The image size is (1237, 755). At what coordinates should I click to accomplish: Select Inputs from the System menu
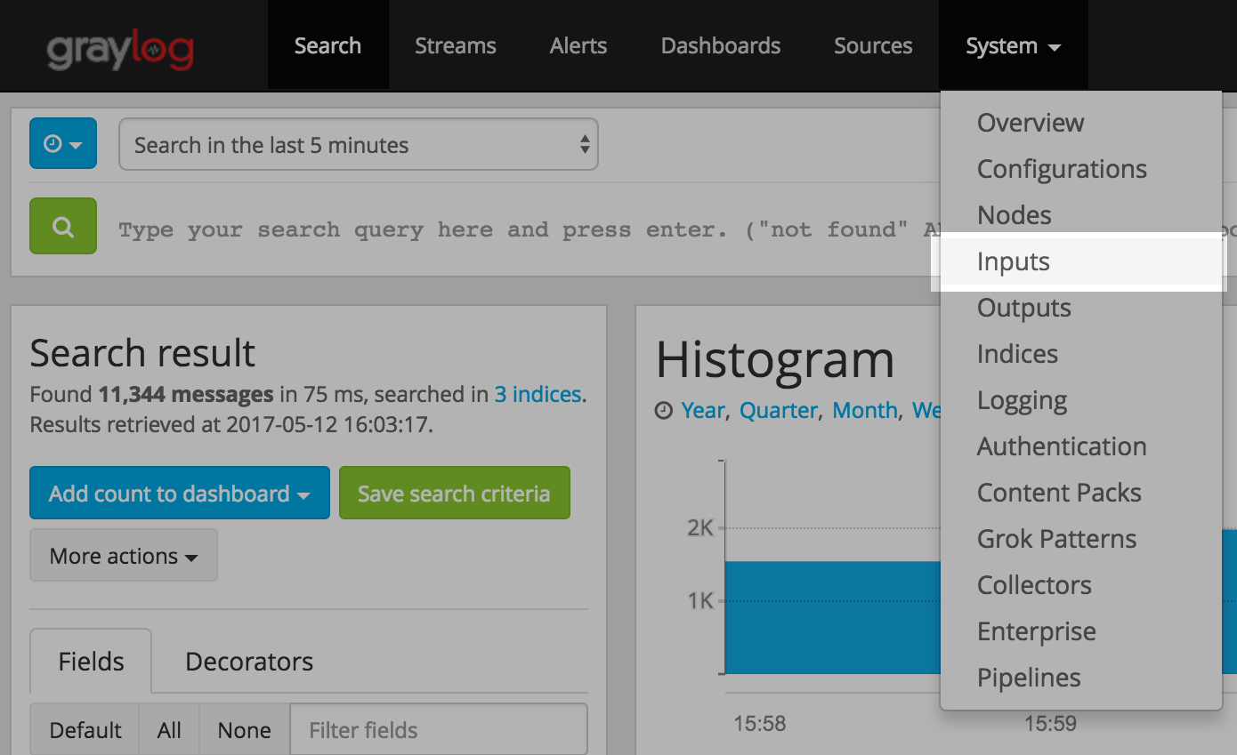point(1014,261)
